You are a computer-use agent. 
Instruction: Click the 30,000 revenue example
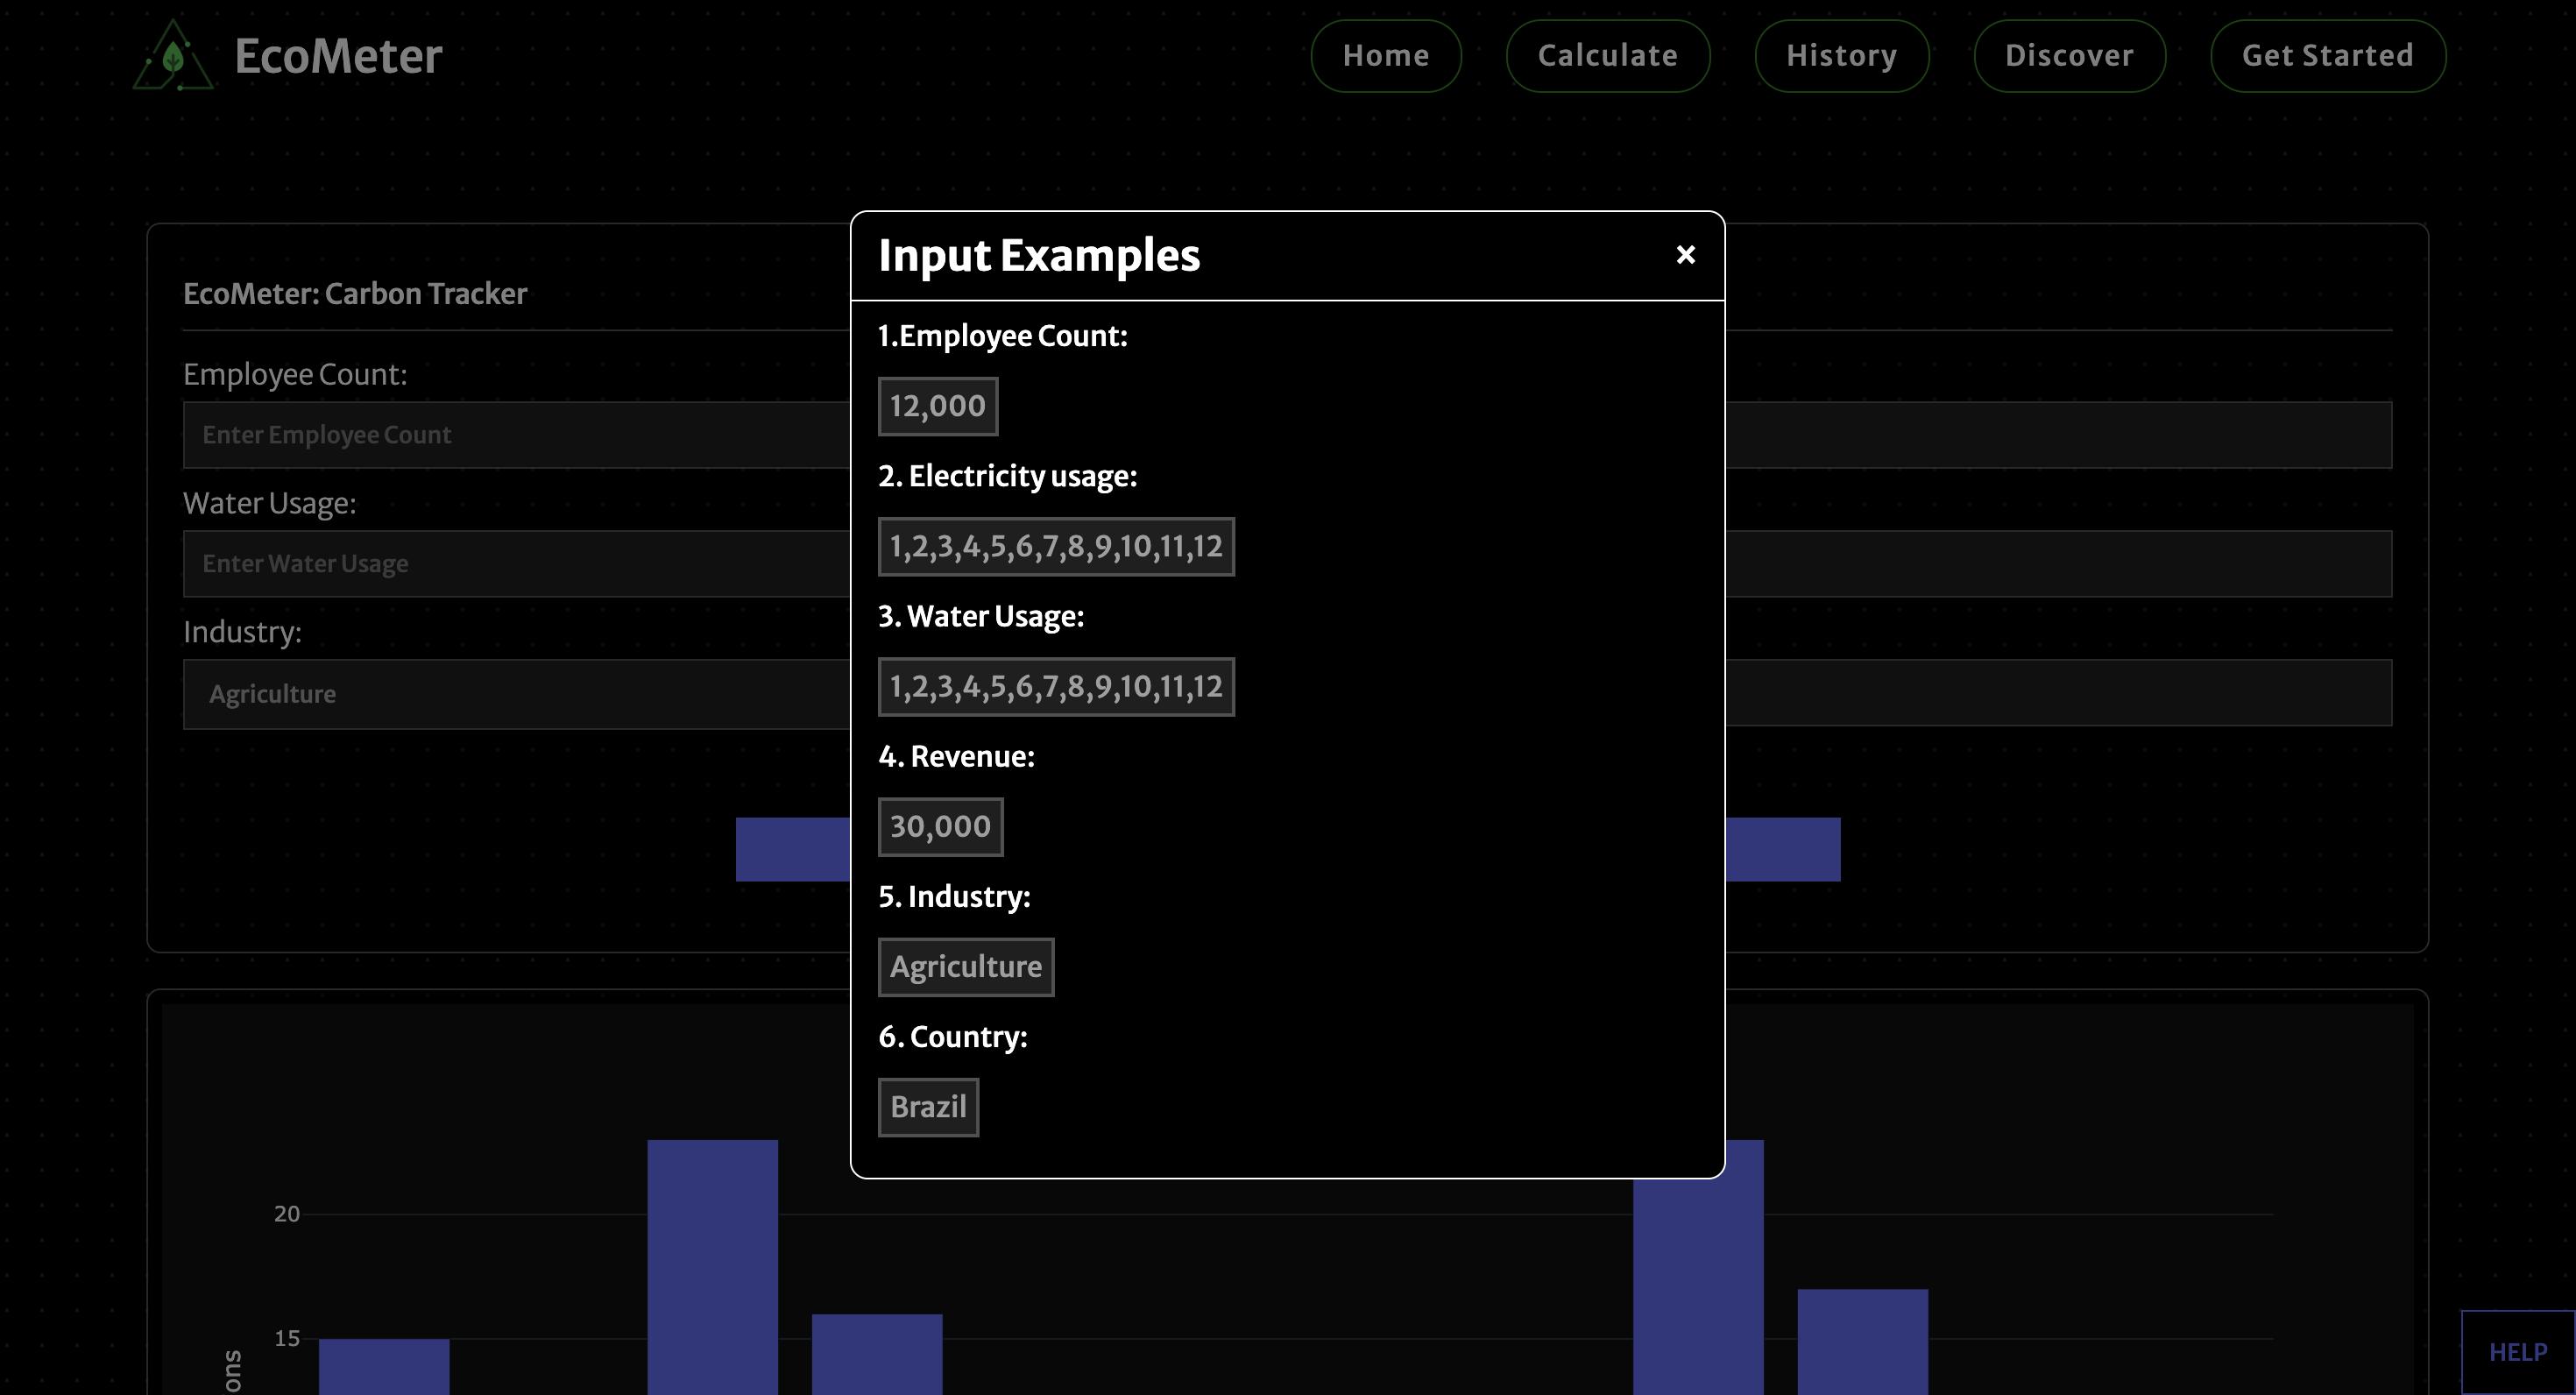tap(939, 827)
